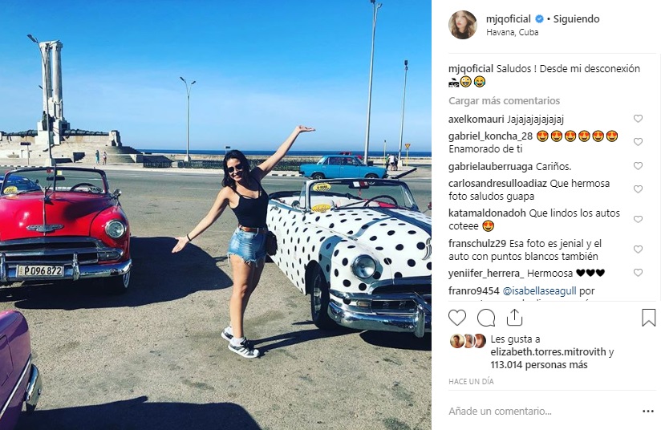The width and height of the screenshot is (661, 430).
Task: Open mjqoficial profile picture
Action: point(462,25)
